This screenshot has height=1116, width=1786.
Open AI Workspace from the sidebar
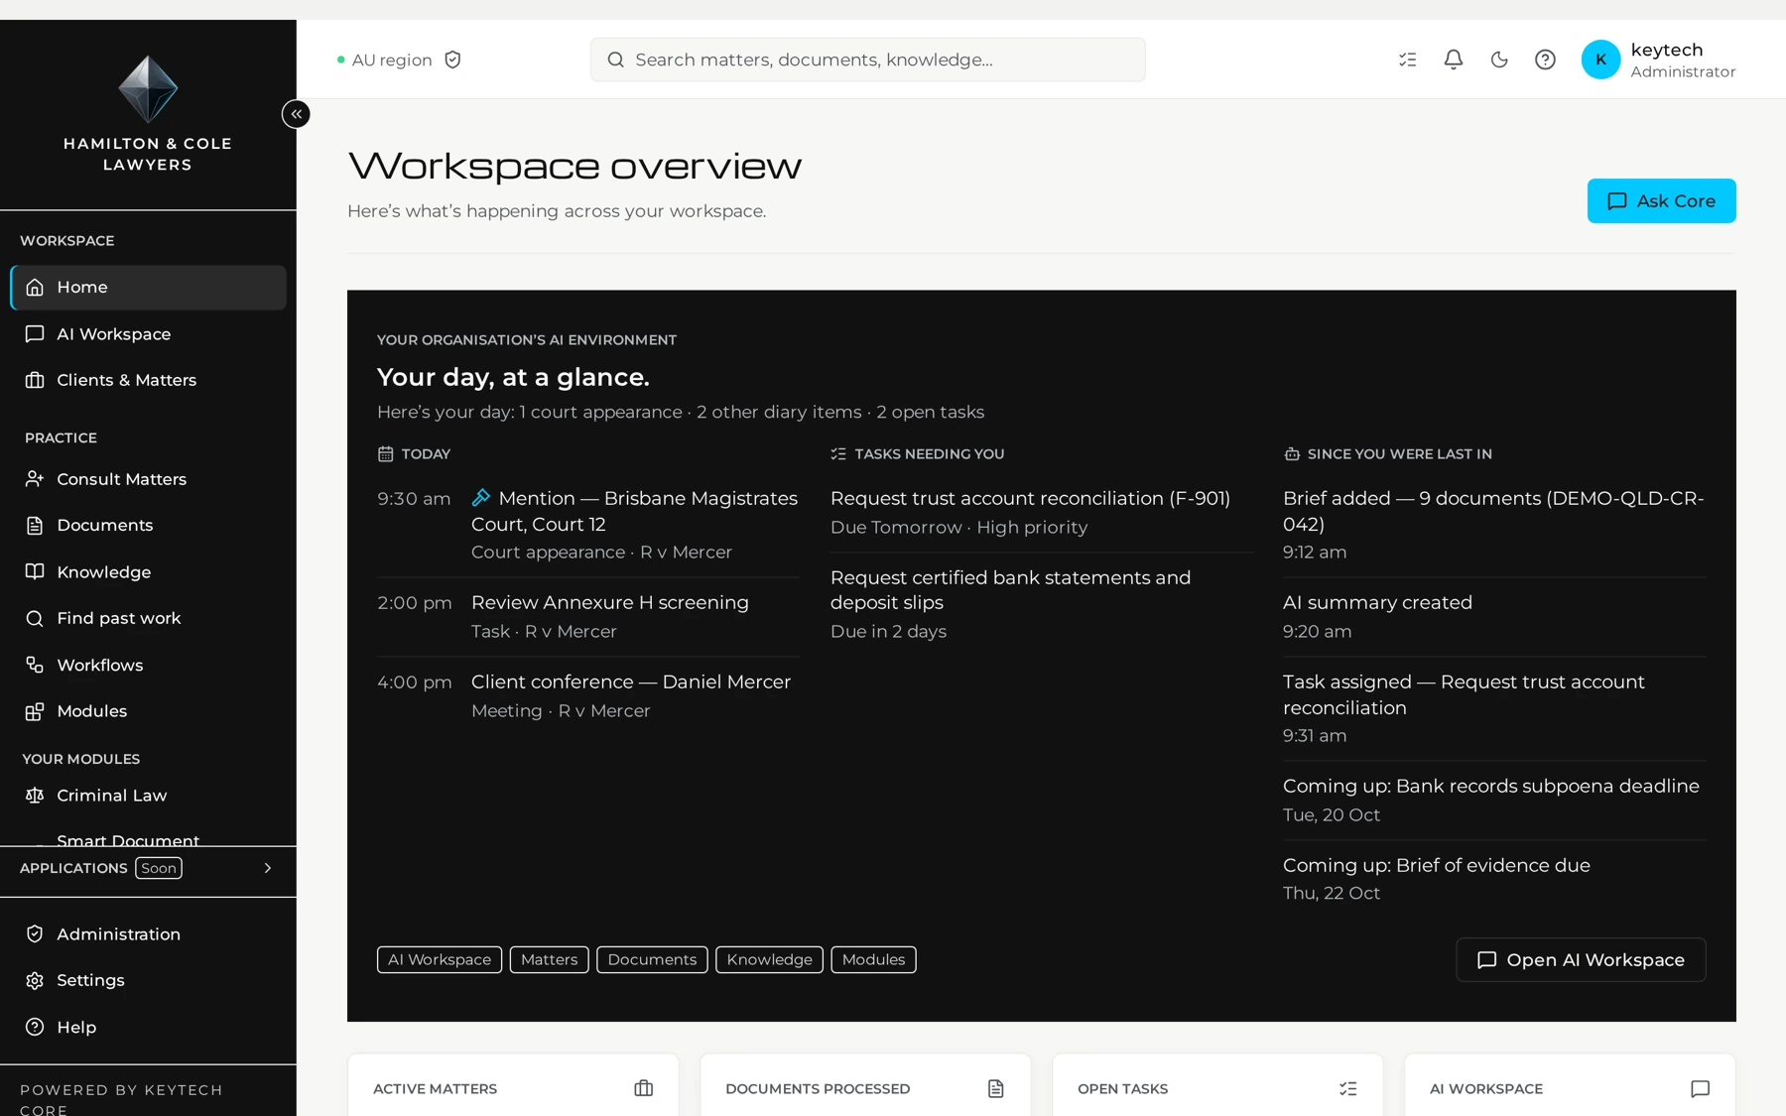click(x=149, y=334)
